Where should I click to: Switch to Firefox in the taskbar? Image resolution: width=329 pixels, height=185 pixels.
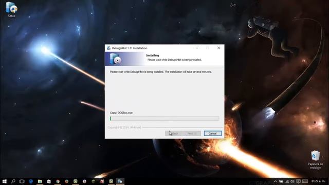(x=66, y=181)
